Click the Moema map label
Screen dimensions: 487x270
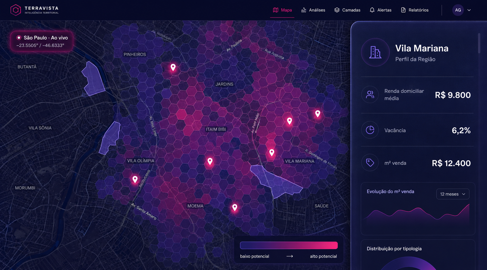[x=195, y=206]
